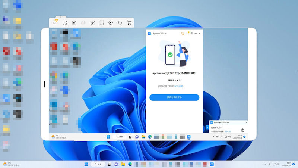Open the whiteboard pen drawing tool

[92, 23]
